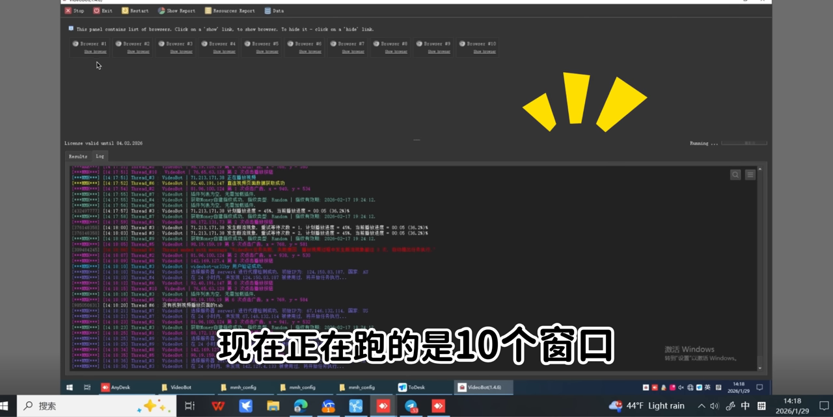This screenshot has width=833, height=417.
Task: Open the log search magnifier icon
Action: (x=735, y=175)
